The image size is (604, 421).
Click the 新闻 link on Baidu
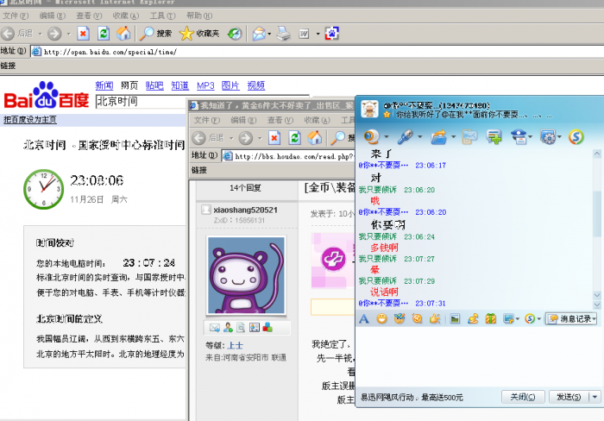click(x=104, y=85)
